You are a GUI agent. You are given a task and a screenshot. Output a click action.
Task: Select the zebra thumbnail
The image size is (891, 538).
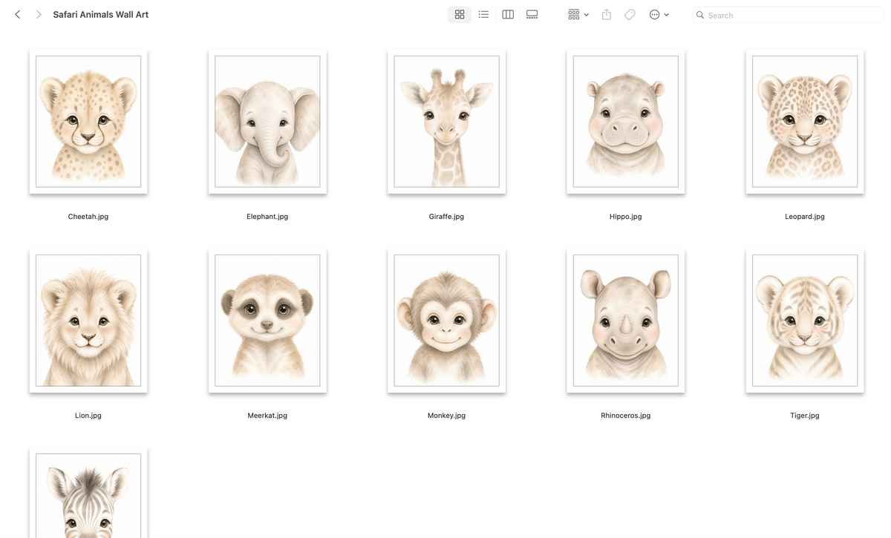(x=88, y=493)
